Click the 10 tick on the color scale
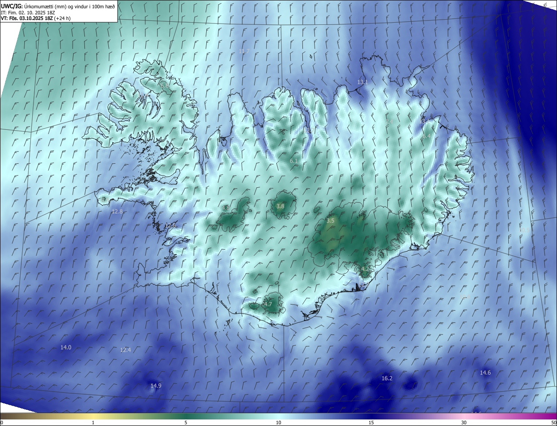This screenshot has width=557, height=426. 278,423
